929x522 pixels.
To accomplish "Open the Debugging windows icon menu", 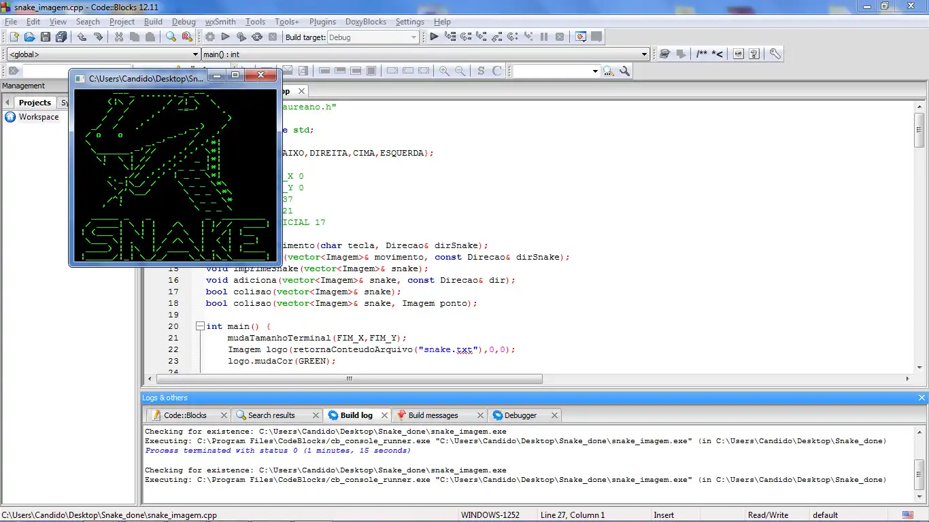I will pyautogui.click(x=581, y=37).
